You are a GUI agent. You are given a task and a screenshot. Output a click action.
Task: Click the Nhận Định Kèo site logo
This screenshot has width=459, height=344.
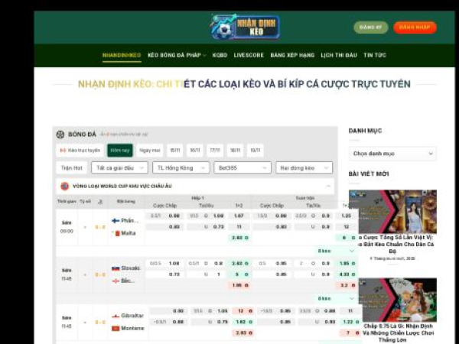point(245,28)
